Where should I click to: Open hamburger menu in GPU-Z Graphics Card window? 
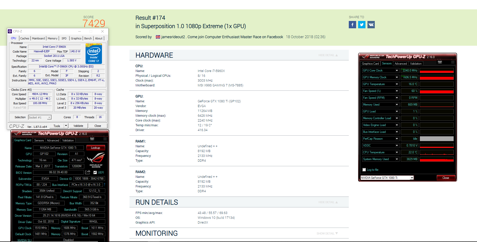105,139
